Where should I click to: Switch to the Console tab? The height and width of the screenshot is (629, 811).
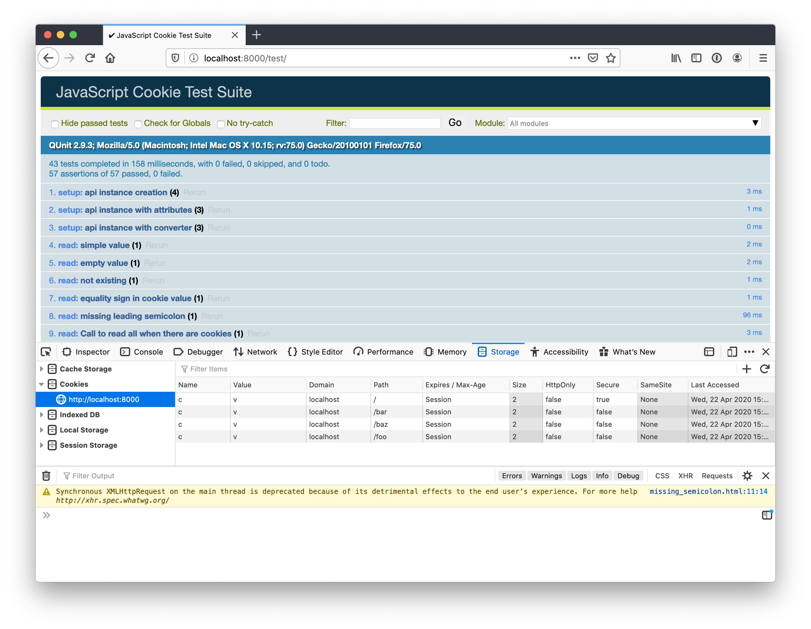coord(142,352)
